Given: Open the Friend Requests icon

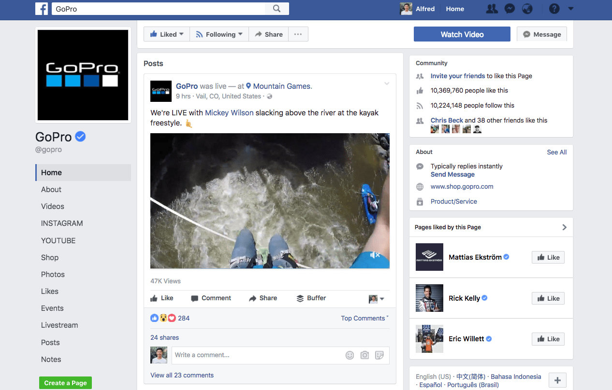Looking at the screenshot, I should (x=492, y=9).
